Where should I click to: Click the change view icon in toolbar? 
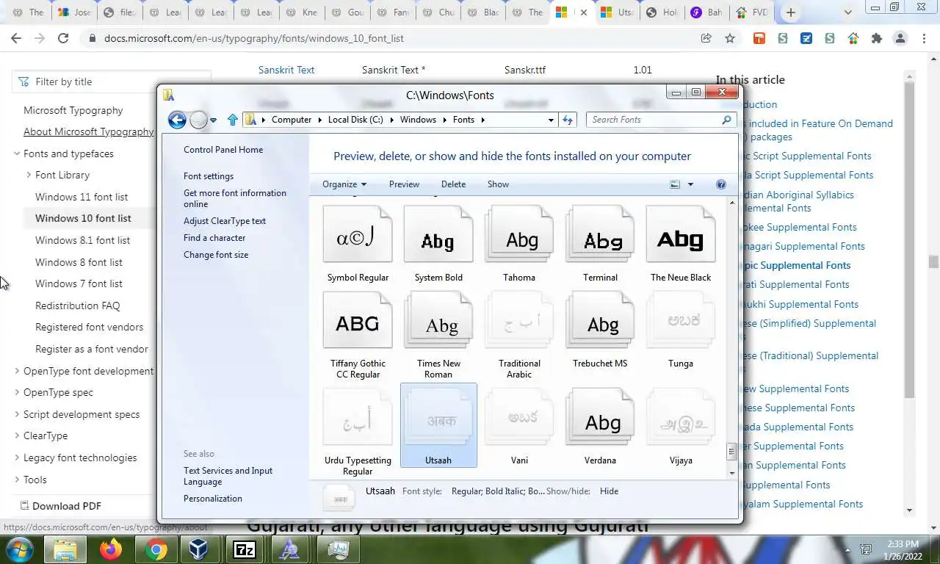point(675,184)
